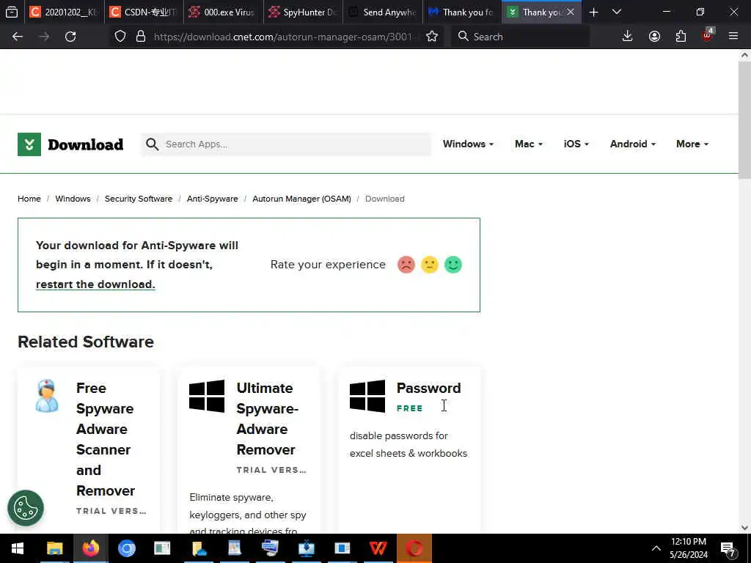Open Autorun Manager (OSAM) breadcrumb
Viewport: 751px width, 563px height.
301,199
